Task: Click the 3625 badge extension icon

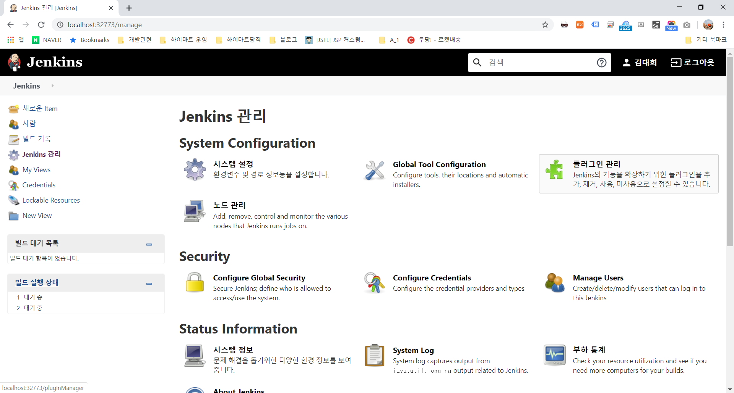Action: (625, 25)
